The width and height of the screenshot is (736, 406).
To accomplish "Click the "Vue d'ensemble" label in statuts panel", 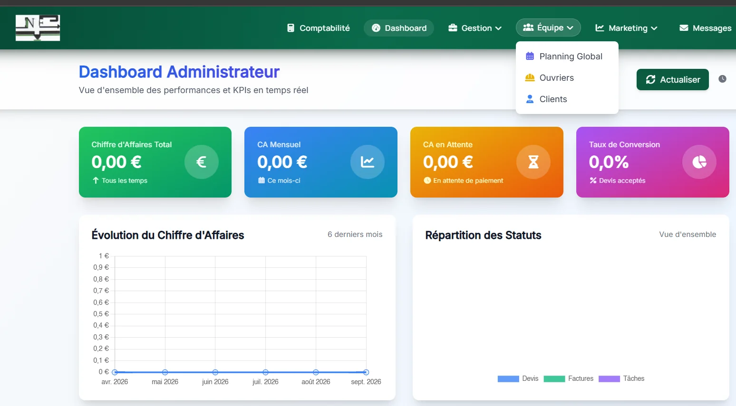I will [x=688, y=235].
